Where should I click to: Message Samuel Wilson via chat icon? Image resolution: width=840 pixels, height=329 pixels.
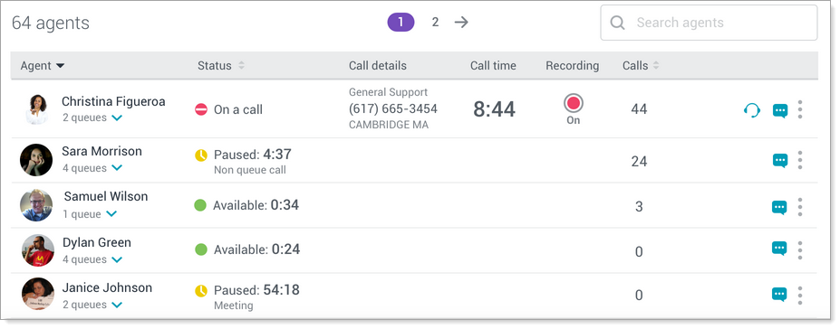point(779,207)
